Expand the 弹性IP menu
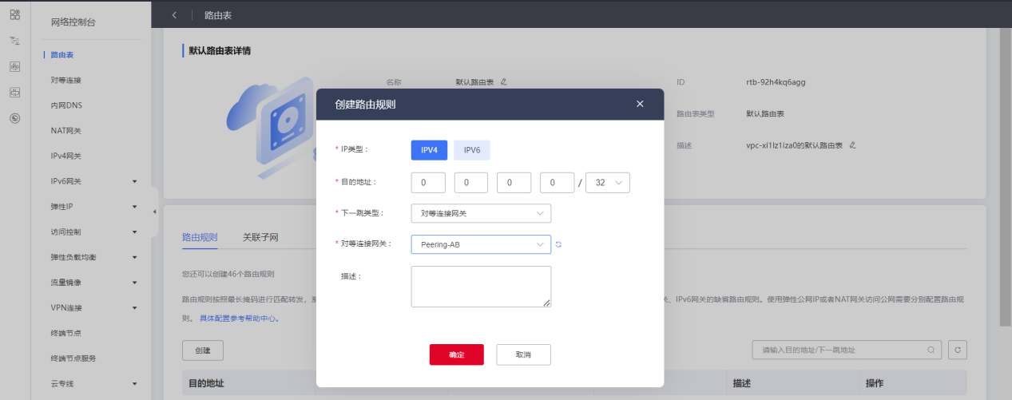The image size is (1012, 400). coord(135,207)
